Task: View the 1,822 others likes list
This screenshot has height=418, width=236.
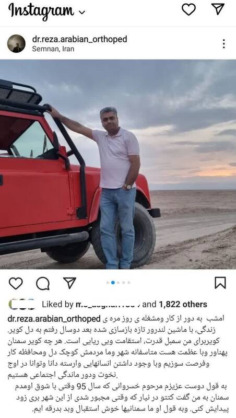Action: [x=183, y=305]
